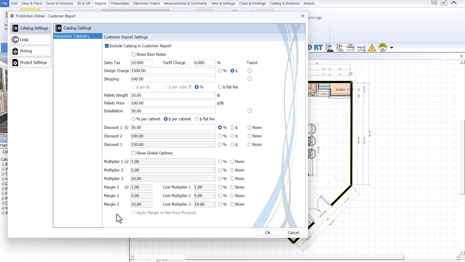Switch to the Logo settings tab

click(31, 40)
